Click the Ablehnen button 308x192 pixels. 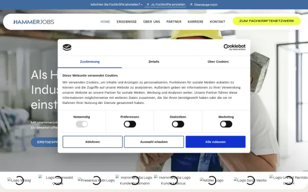(x=92, y=142)
